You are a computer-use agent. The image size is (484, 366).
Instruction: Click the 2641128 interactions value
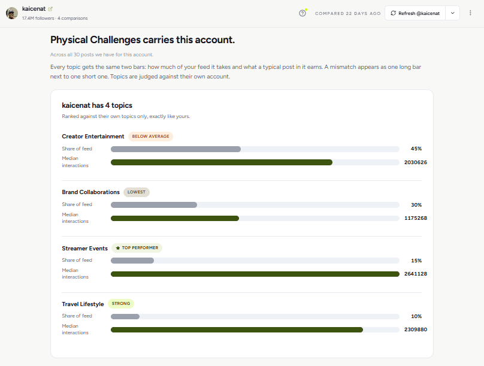[416, 274]
